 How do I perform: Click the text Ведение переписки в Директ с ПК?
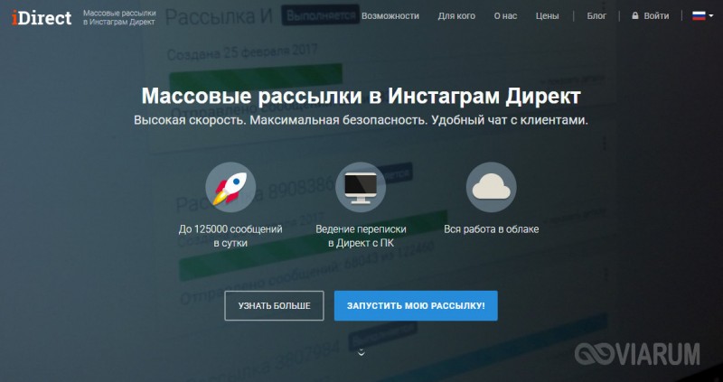361,236
